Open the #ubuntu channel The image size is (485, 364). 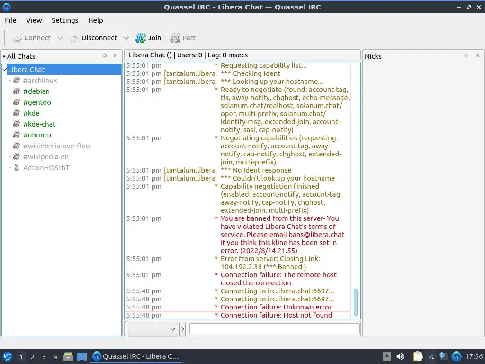click(37, 135)
